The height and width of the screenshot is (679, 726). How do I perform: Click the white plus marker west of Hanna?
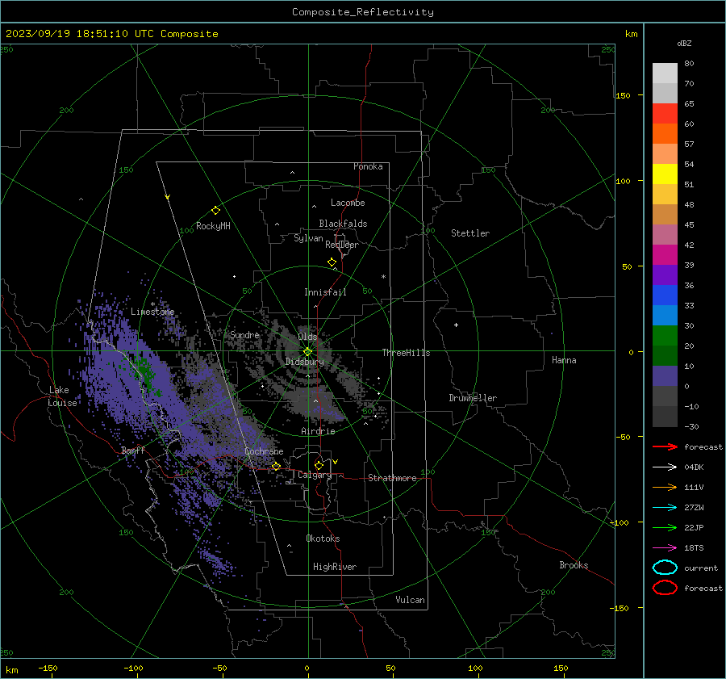pyautogui.click(x=456, y=325)
